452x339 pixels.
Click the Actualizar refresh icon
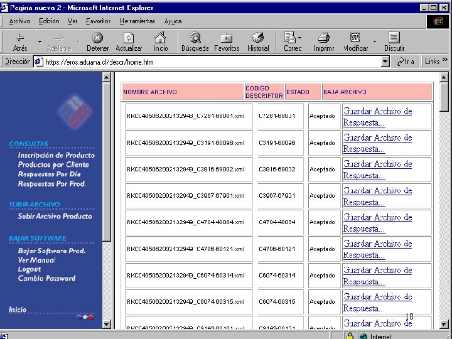pyautogui.click(x=129, y=38)
